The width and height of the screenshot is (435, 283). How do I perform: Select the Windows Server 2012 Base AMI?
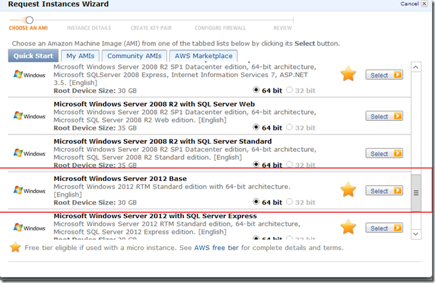pos(384,191)
